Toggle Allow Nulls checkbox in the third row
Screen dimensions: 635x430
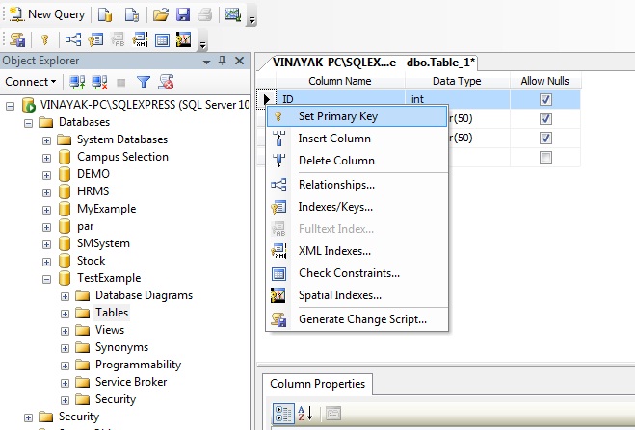[545, 138]
